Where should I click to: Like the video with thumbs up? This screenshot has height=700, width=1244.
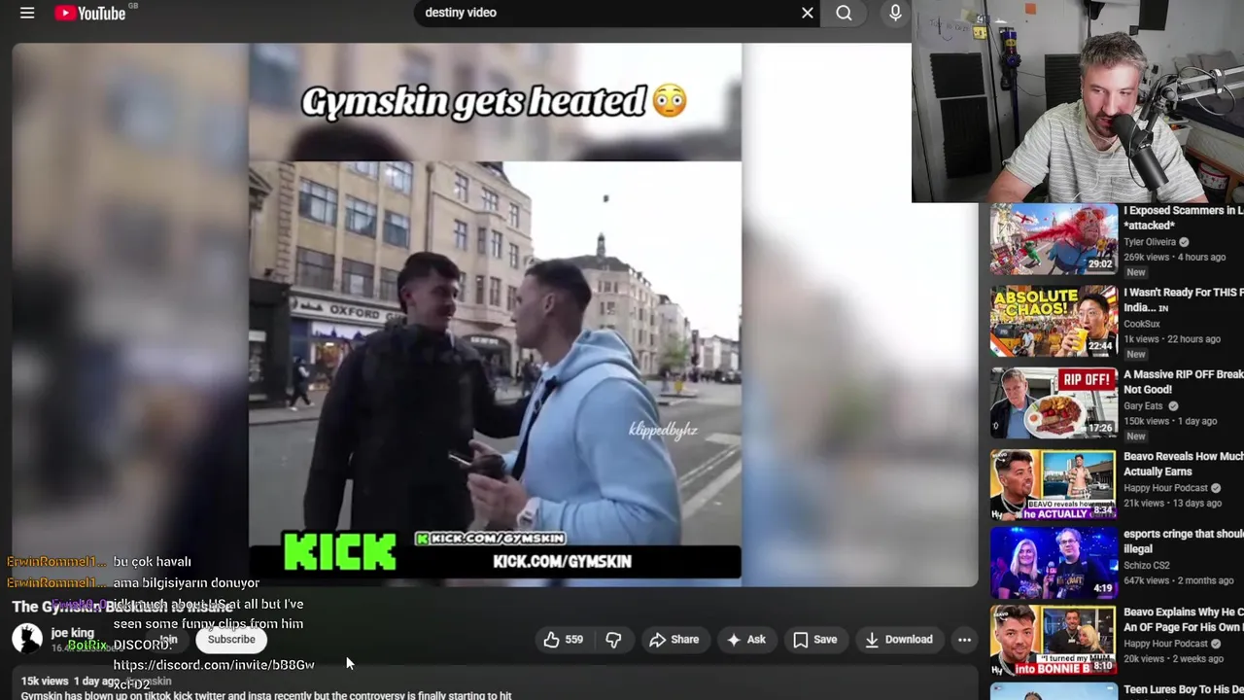563,639
